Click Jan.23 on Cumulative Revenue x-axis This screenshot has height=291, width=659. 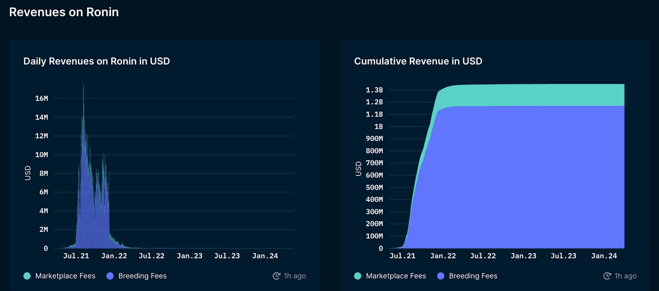(x=523, y=256)
